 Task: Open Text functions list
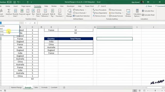[33, 13]
